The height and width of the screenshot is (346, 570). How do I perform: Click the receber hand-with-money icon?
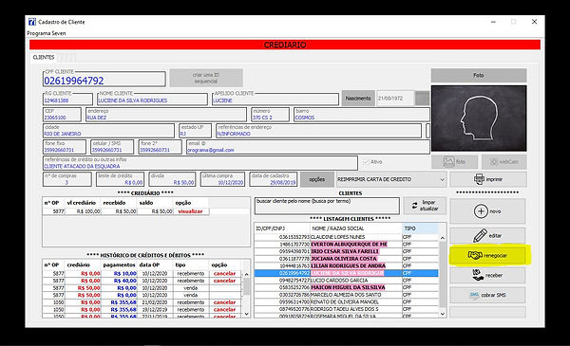(477, 275)
